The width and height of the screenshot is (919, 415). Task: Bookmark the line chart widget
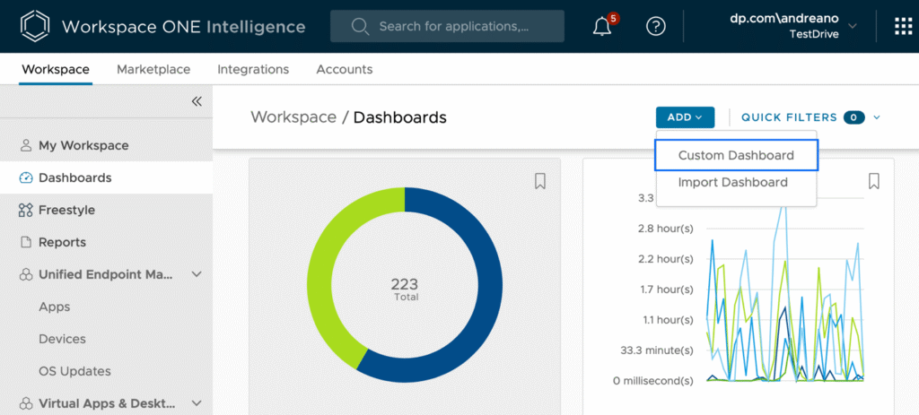click(x=873, y=181)
